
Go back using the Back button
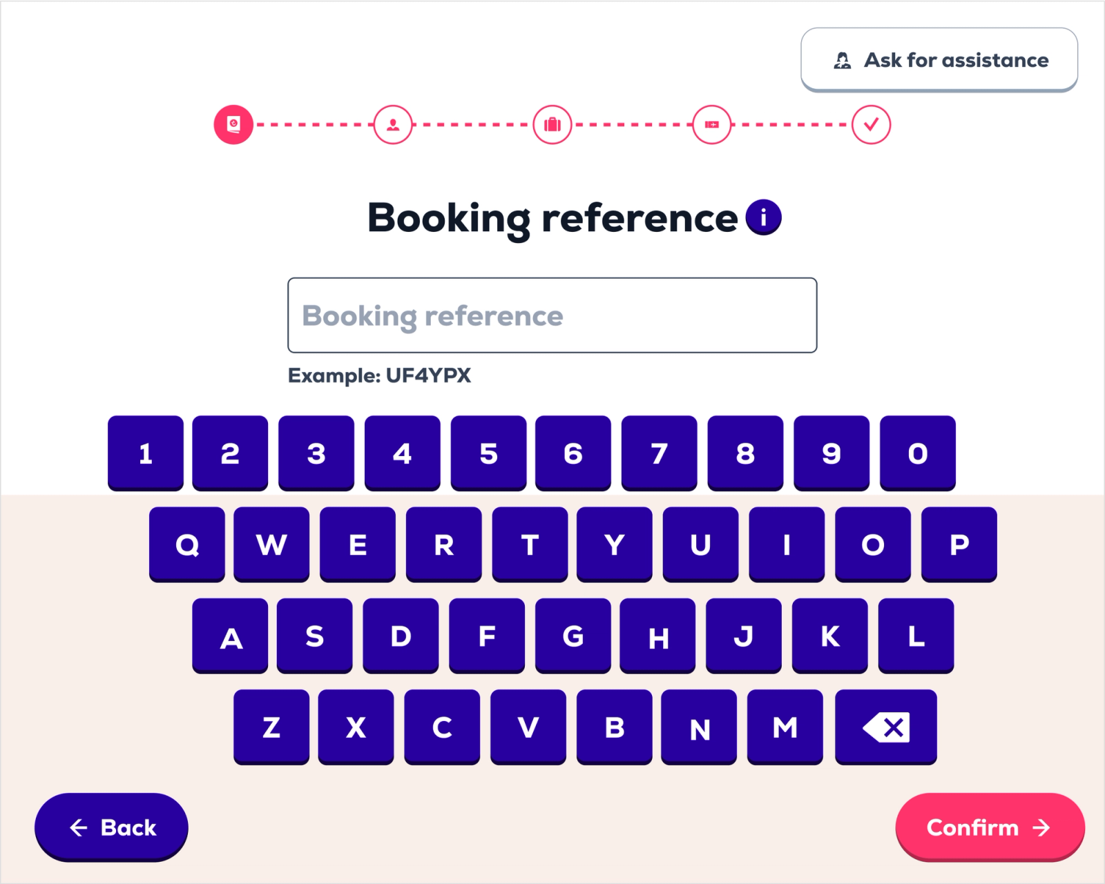110,827
